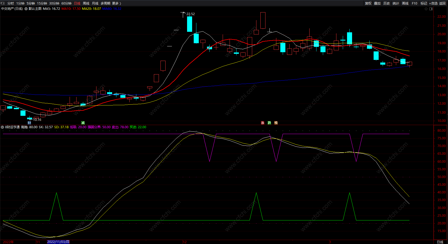Click the red MA10: 17.50 label

(x=71, y=9)
